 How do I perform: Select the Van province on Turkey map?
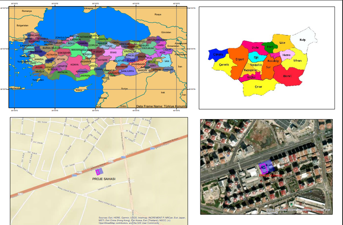(167, 61)
